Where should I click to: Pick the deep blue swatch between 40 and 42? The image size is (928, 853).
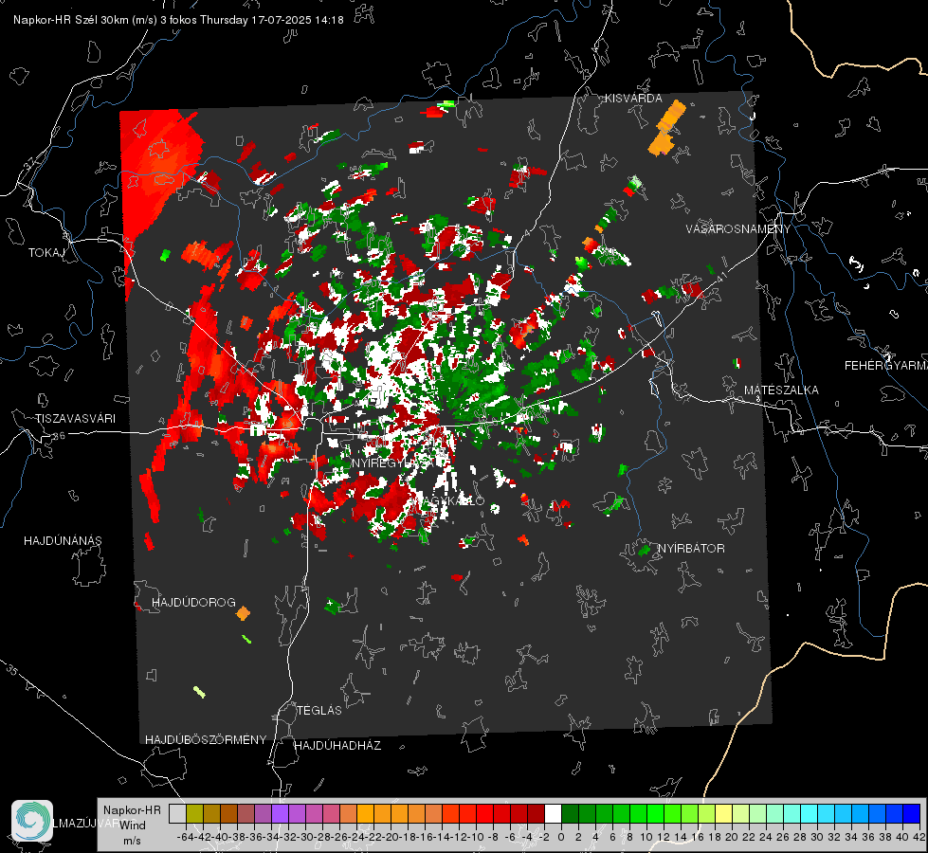[x=912, y=813]
